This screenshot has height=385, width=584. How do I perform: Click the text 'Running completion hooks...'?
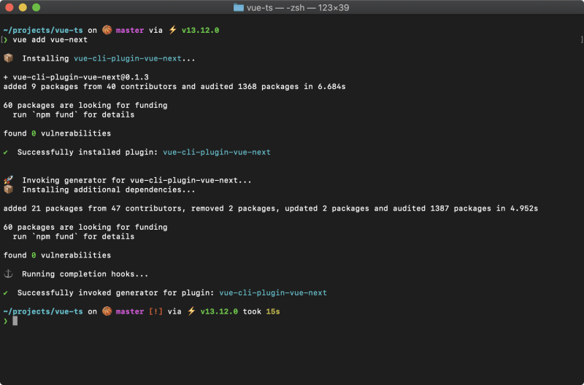[85, 274]
